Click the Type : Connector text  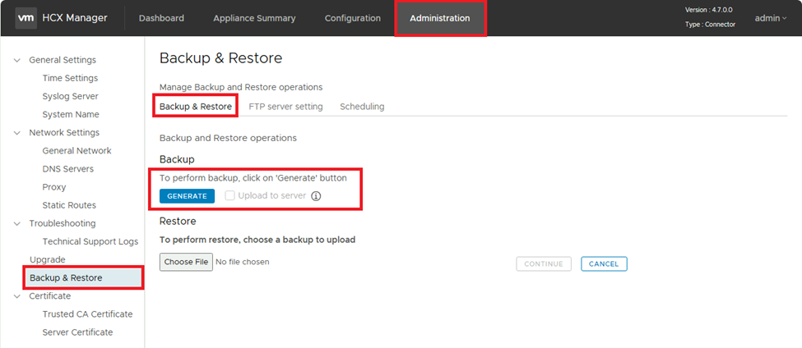(x=711, y=25)
